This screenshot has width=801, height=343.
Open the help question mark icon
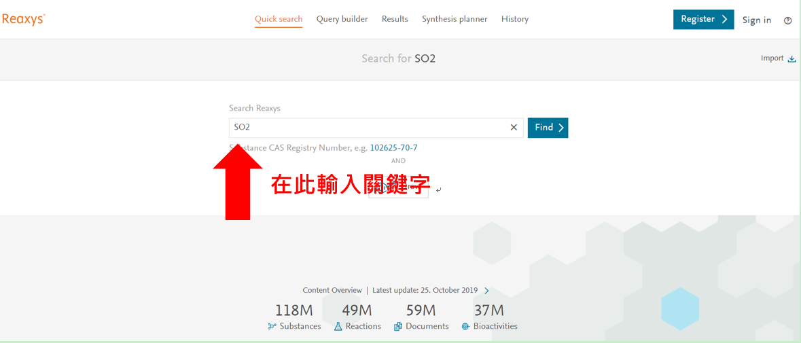787,20
